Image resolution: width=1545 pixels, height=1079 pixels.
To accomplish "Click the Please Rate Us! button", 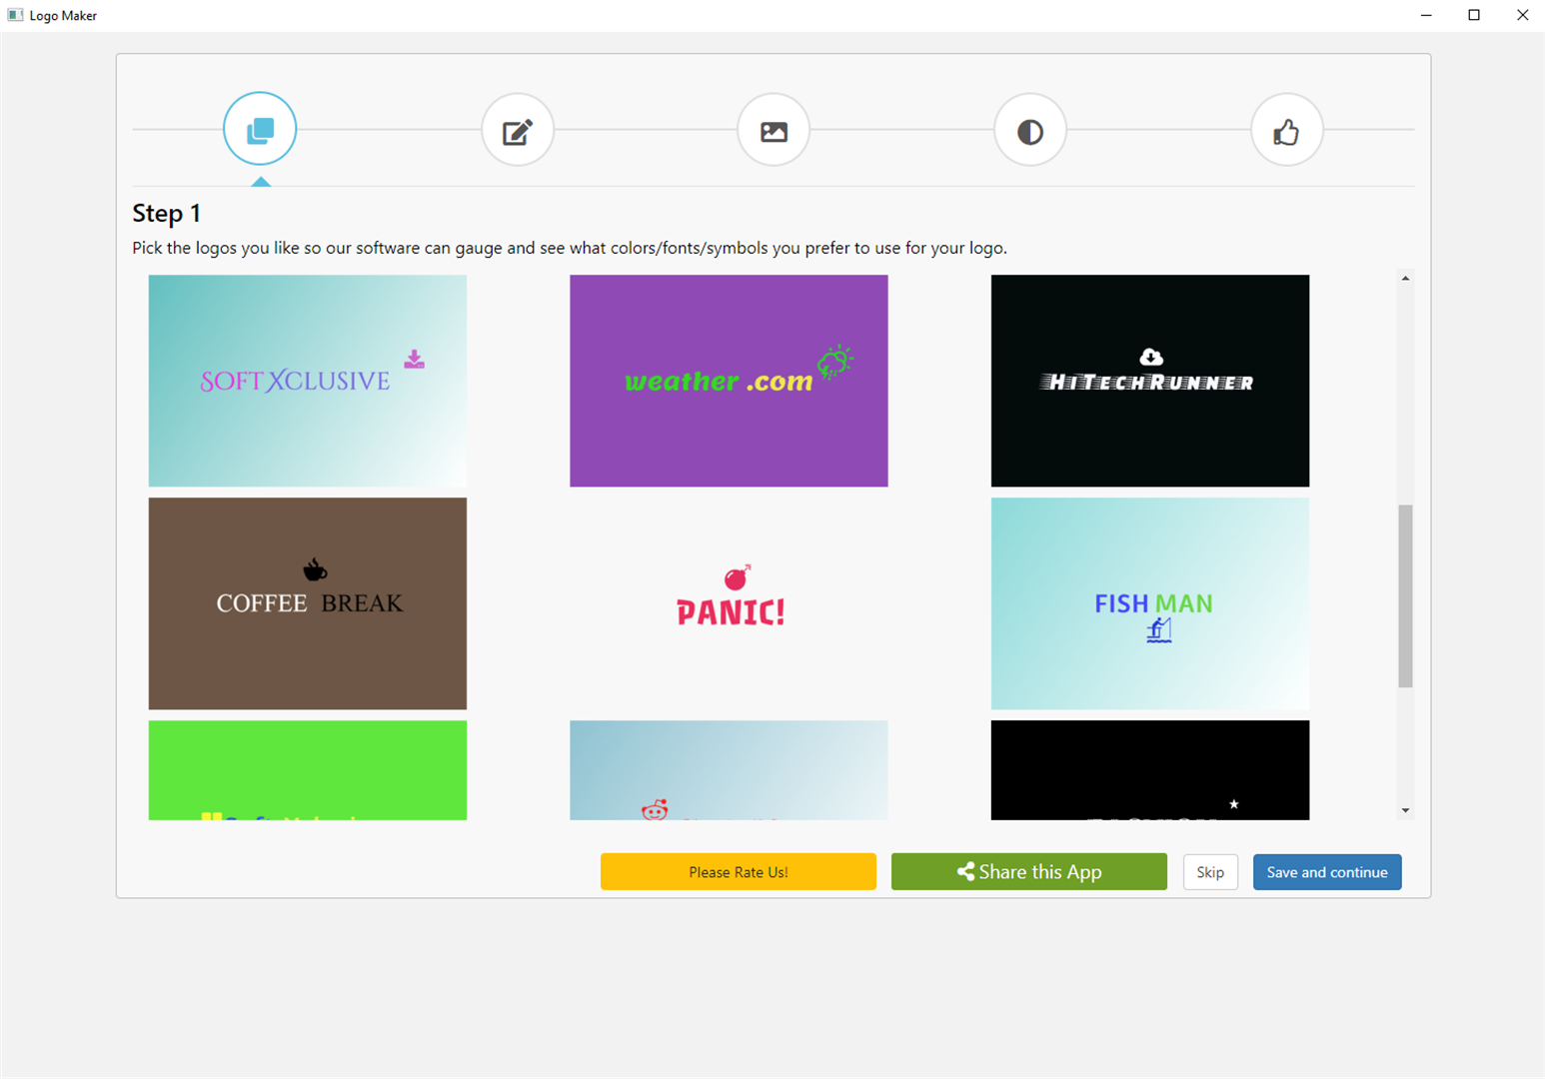I will click(x=739, y=871).
